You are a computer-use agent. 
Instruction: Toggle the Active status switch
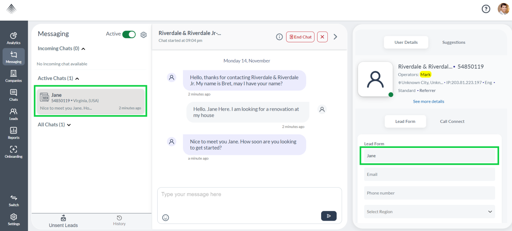coord(129,34)
